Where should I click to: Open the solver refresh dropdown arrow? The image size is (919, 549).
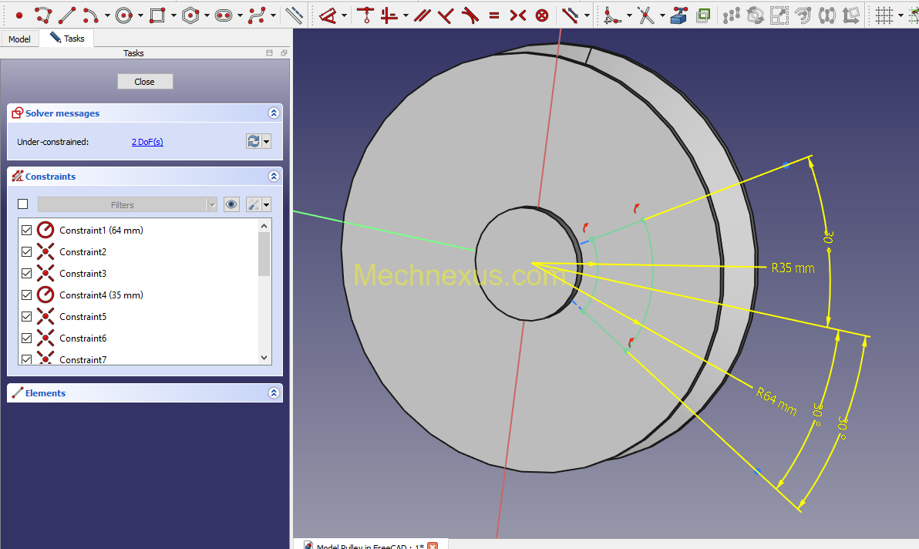click(267, 141)
